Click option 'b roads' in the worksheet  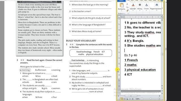tap(39, 82)
